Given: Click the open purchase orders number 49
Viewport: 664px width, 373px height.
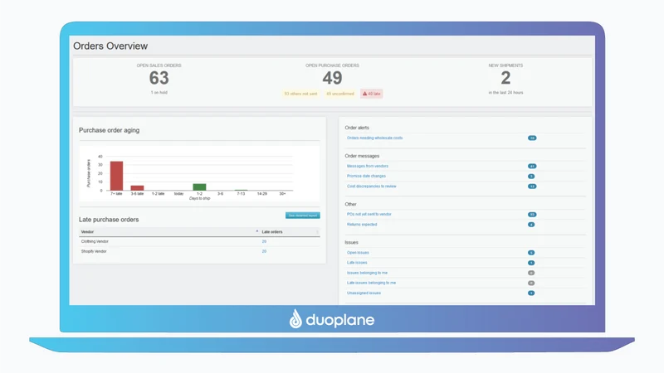Looking at the screenshot, I should click(x=332, y=78).
